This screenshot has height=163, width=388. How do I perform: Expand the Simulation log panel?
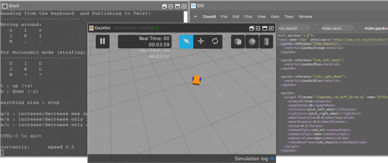point(272,159)
